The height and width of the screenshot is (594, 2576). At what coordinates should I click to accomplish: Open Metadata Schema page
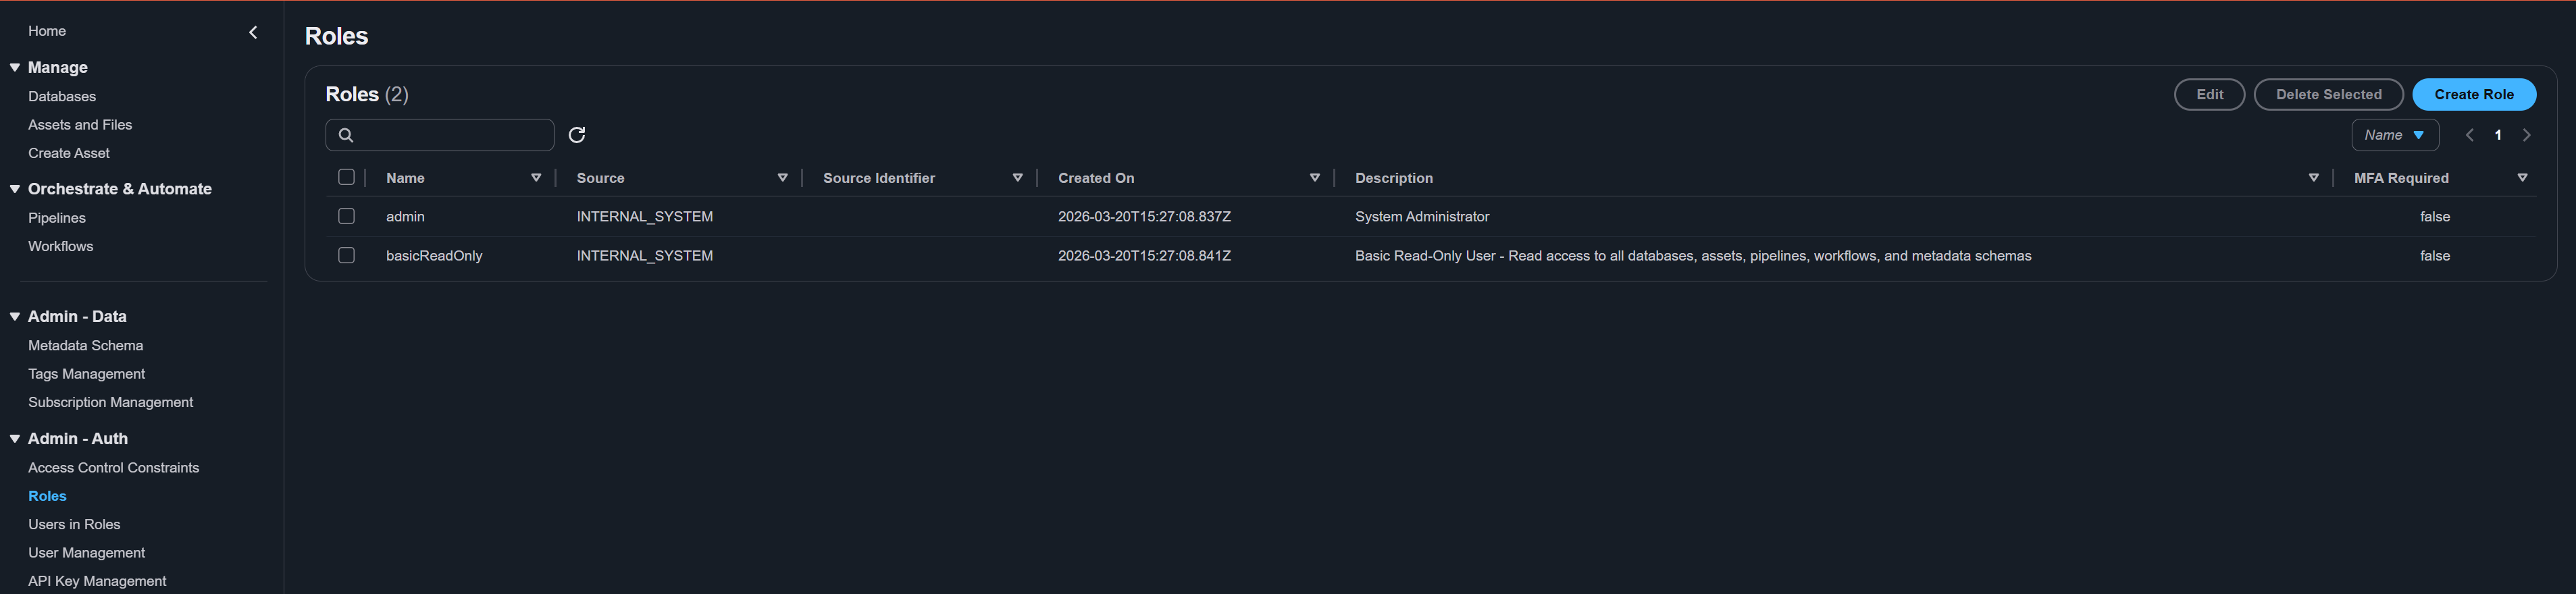86,345
